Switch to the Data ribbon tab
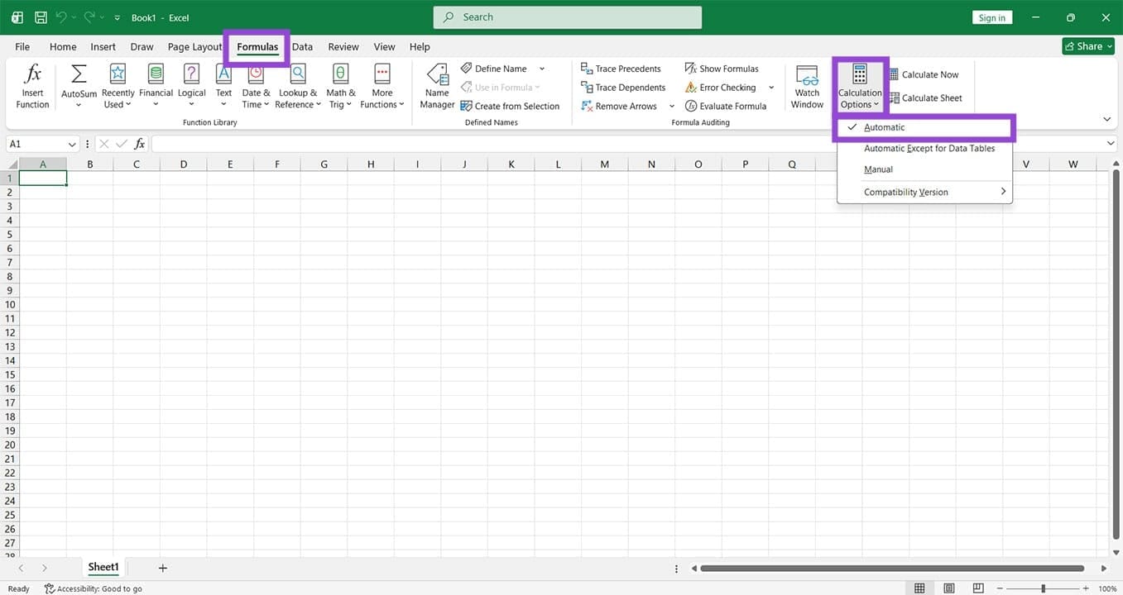The image size is (1123, 595). point(302,47)
